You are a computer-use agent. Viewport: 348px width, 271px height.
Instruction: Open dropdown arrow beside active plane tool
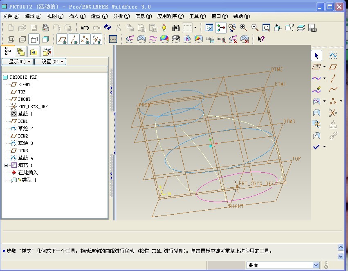point(324,67)
